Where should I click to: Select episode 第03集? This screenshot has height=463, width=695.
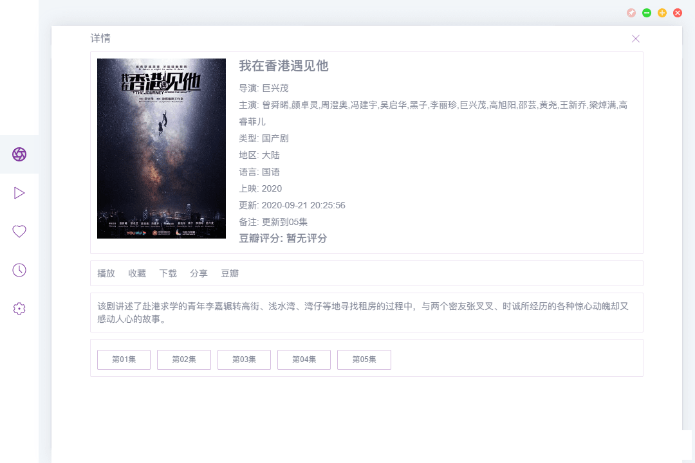click(244, 359)
